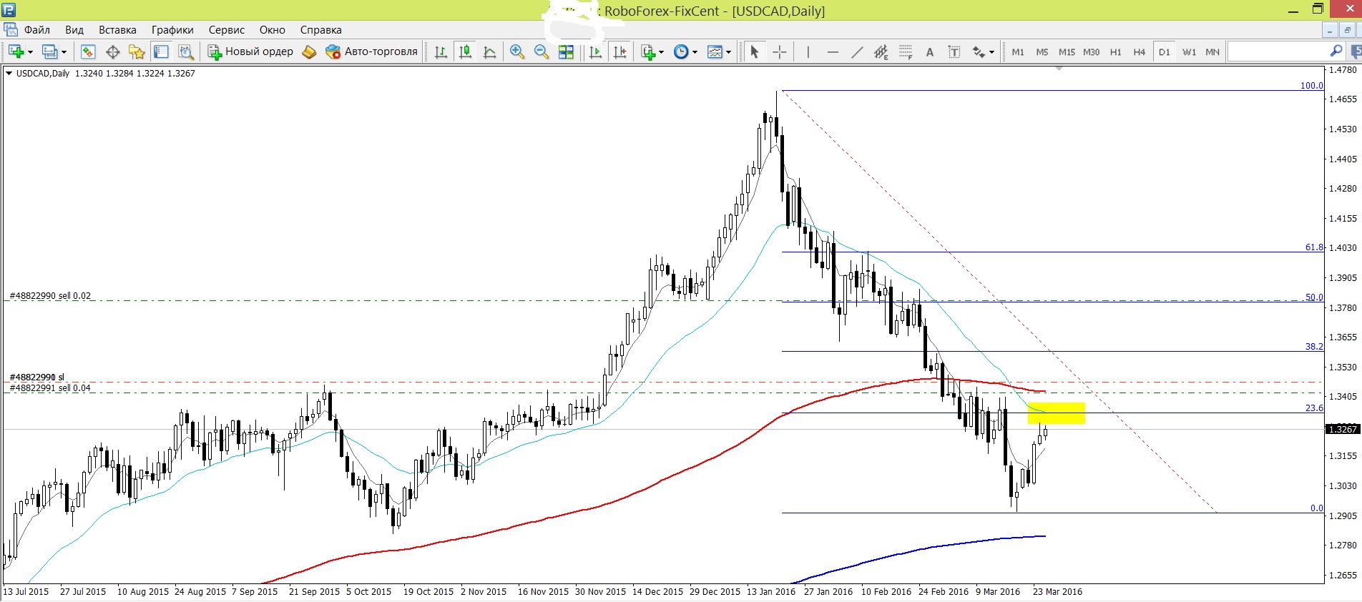Open the dropdown arrow beside New Chart

30,52
